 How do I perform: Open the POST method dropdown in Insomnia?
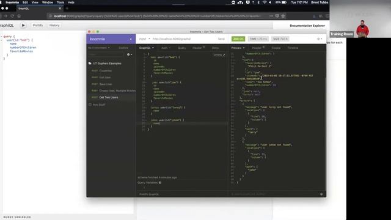coord(144,39)
